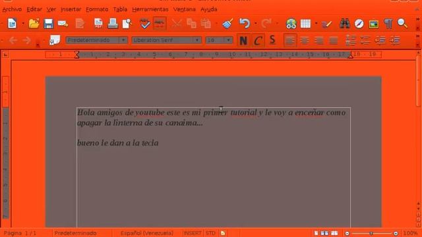Image resolution: width=422 pixels, height=237 pixels.
Task: Open the Ventana menu
Action: [185, 9]
